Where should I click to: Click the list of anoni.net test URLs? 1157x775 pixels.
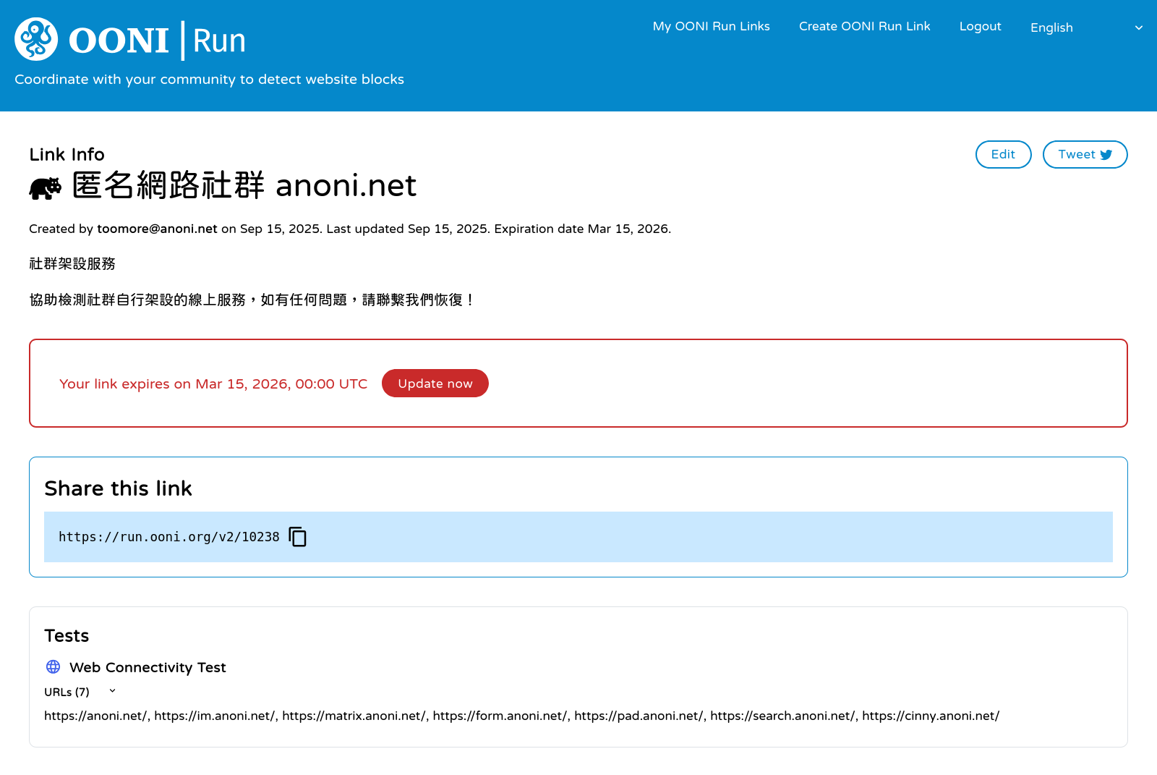[x=521, y=716]
